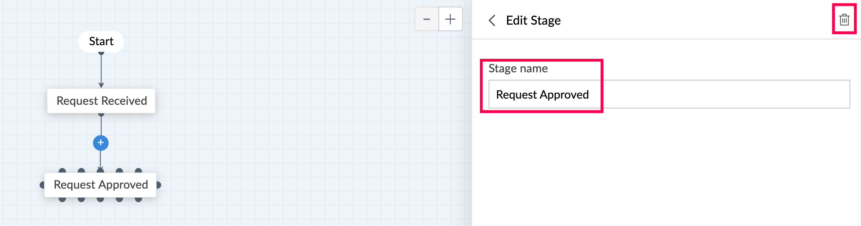861x226 pixels.
Task: Select the Start node
Action: tap(101, 42)
